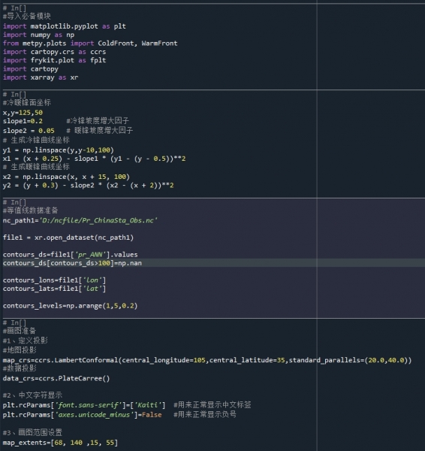Image resolution: width=425 pixels, height=451 pixels.
Task: Place cursor on 'import matplotlib.pyplot as plt' line
Action: pos(65,26)
